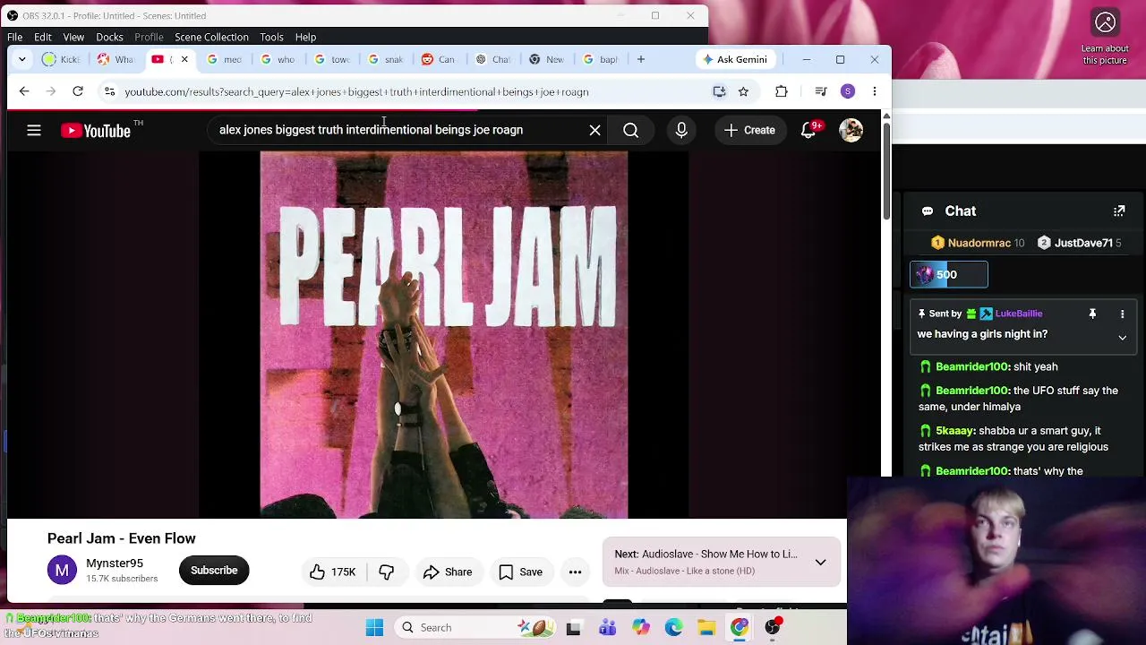Open Nuadormrac leaderboard entry
The image size is (1146, 645).
click(978, 243)
